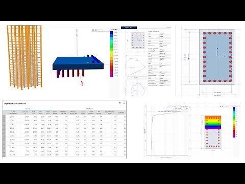Click the Load Combination column header
The image size is (245, 184).
13,113
